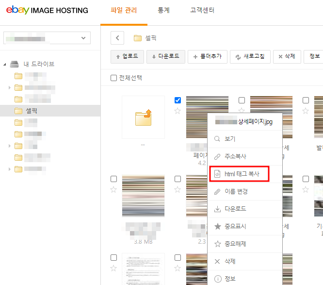Open the parent folder up-arrow icon
323x285 pixels.
pos(144,117)
